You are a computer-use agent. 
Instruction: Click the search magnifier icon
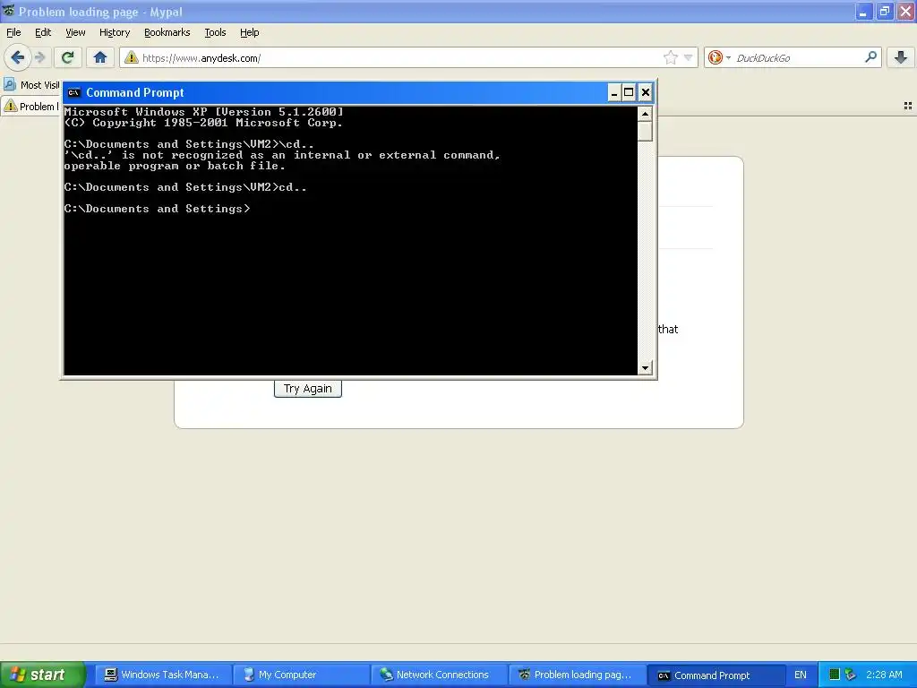[x=870, y=56]
